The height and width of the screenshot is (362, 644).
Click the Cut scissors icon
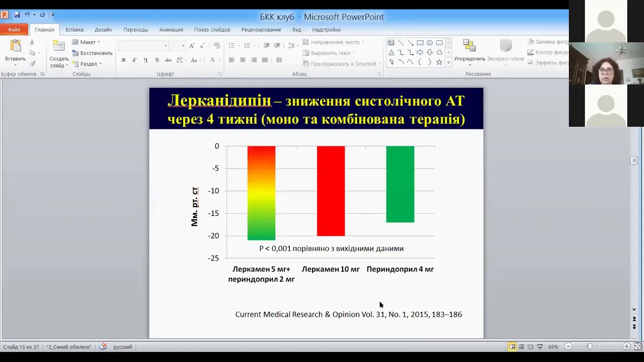32,43
